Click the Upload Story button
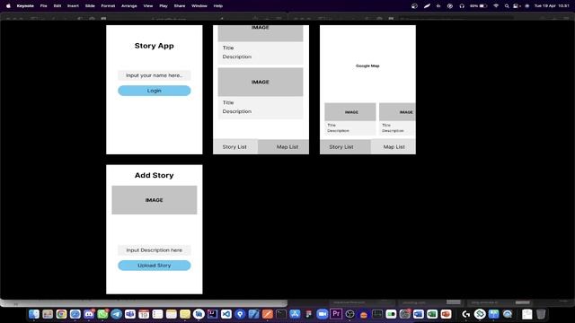575x323 pixels. pos(155,266)
